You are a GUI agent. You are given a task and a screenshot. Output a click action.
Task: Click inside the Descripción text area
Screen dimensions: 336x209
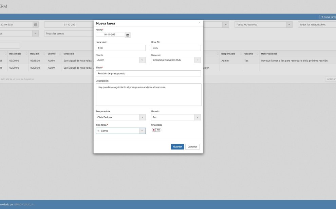point(148,95)
